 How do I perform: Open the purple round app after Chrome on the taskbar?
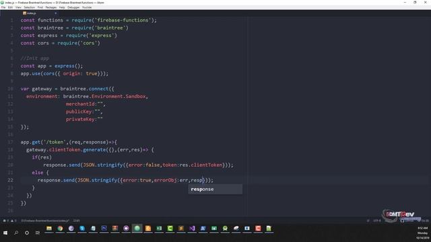tap(71, 229)
